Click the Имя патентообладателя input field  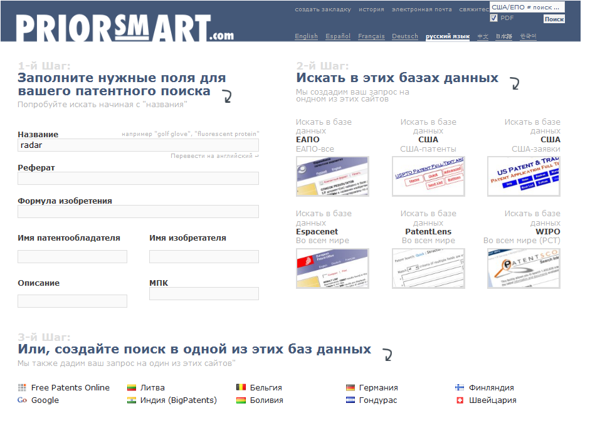coord(72,256)
